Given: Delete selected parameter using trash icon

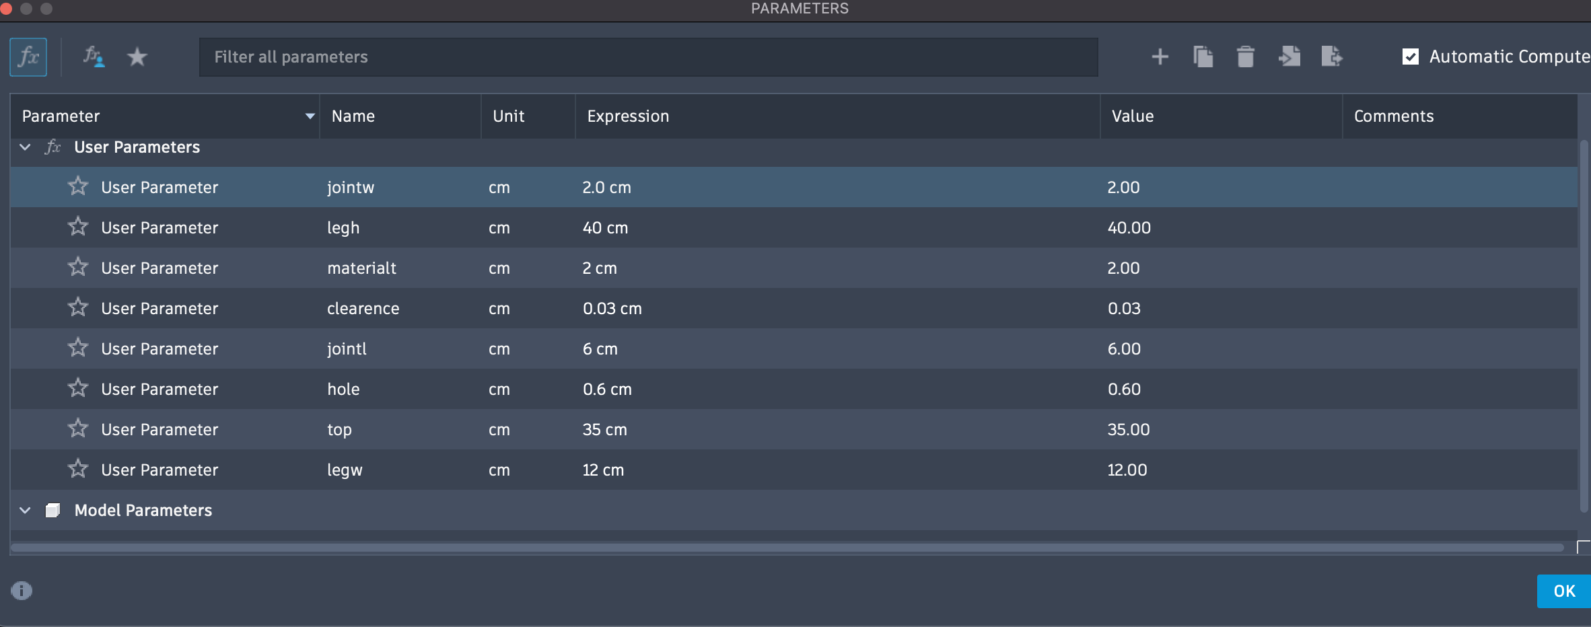Looking at the screenshot, I should pyautogui.click(x=1245, y=57).
